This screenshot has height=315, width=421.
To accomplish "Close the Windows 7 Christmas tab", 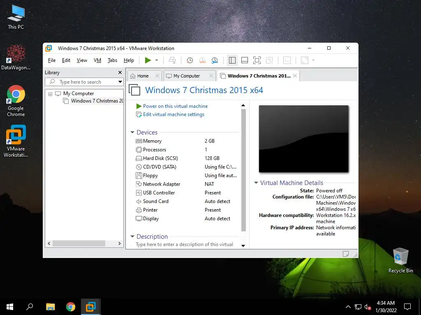I will [295, 76].
